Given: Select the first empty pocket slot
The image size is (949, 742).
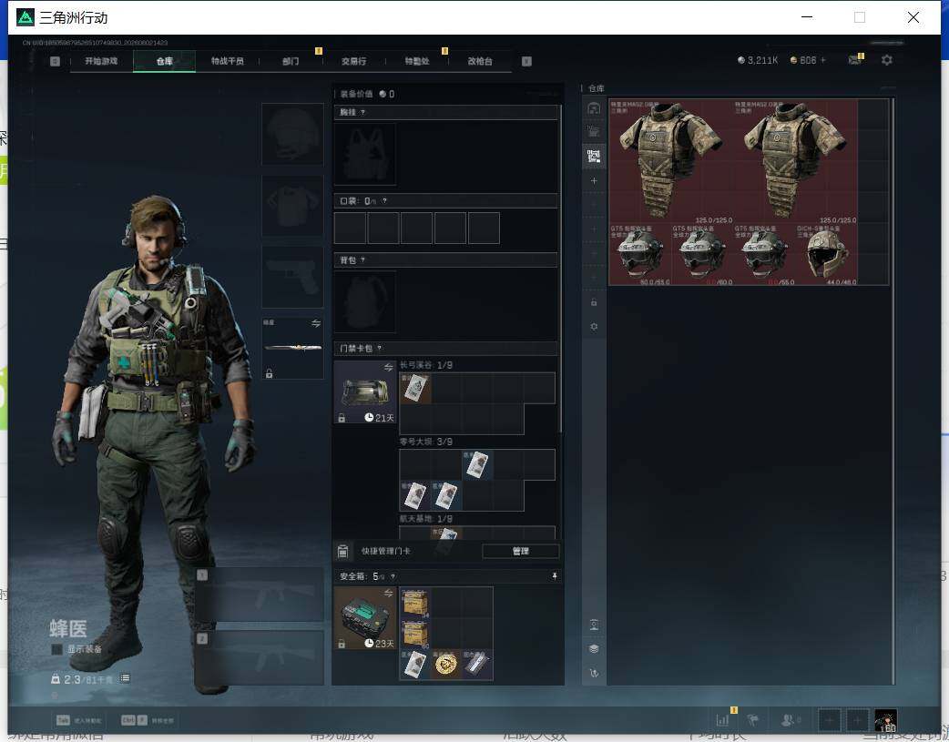Looking at the screenshot, I should point(350,229).
